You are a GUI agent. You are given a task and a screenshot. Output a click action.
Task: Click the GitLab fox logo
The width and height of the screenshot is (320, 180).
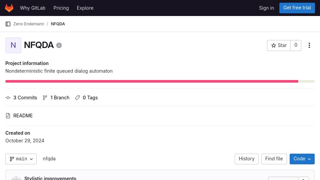pyautogui.click(x=9, y=8)
